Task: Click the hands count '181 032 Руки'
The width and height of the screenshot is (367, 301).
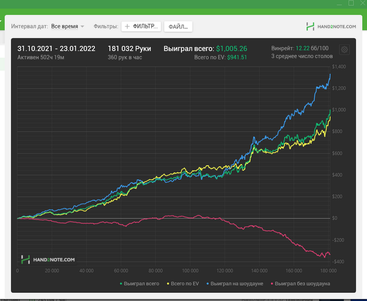Action: pyautogui.click(x=129, y=49)
